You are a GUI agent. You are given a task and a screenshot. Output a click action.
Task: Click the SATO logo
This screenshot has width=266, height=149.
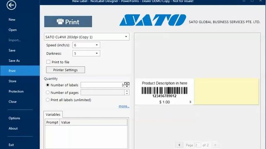(x=153, y=20)
